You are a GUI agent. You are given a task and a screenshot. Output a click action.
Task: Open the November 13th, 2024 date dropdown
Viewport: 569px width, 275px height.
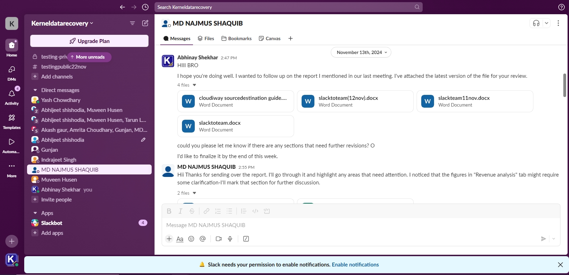[x=361, y=52]
